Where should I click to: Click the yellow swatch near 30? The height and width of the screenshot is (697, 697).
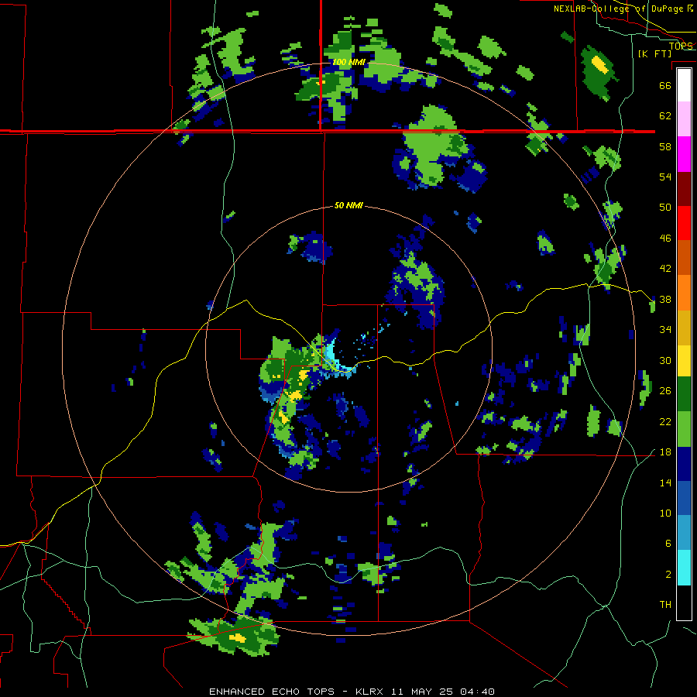(x=684, y=360)
